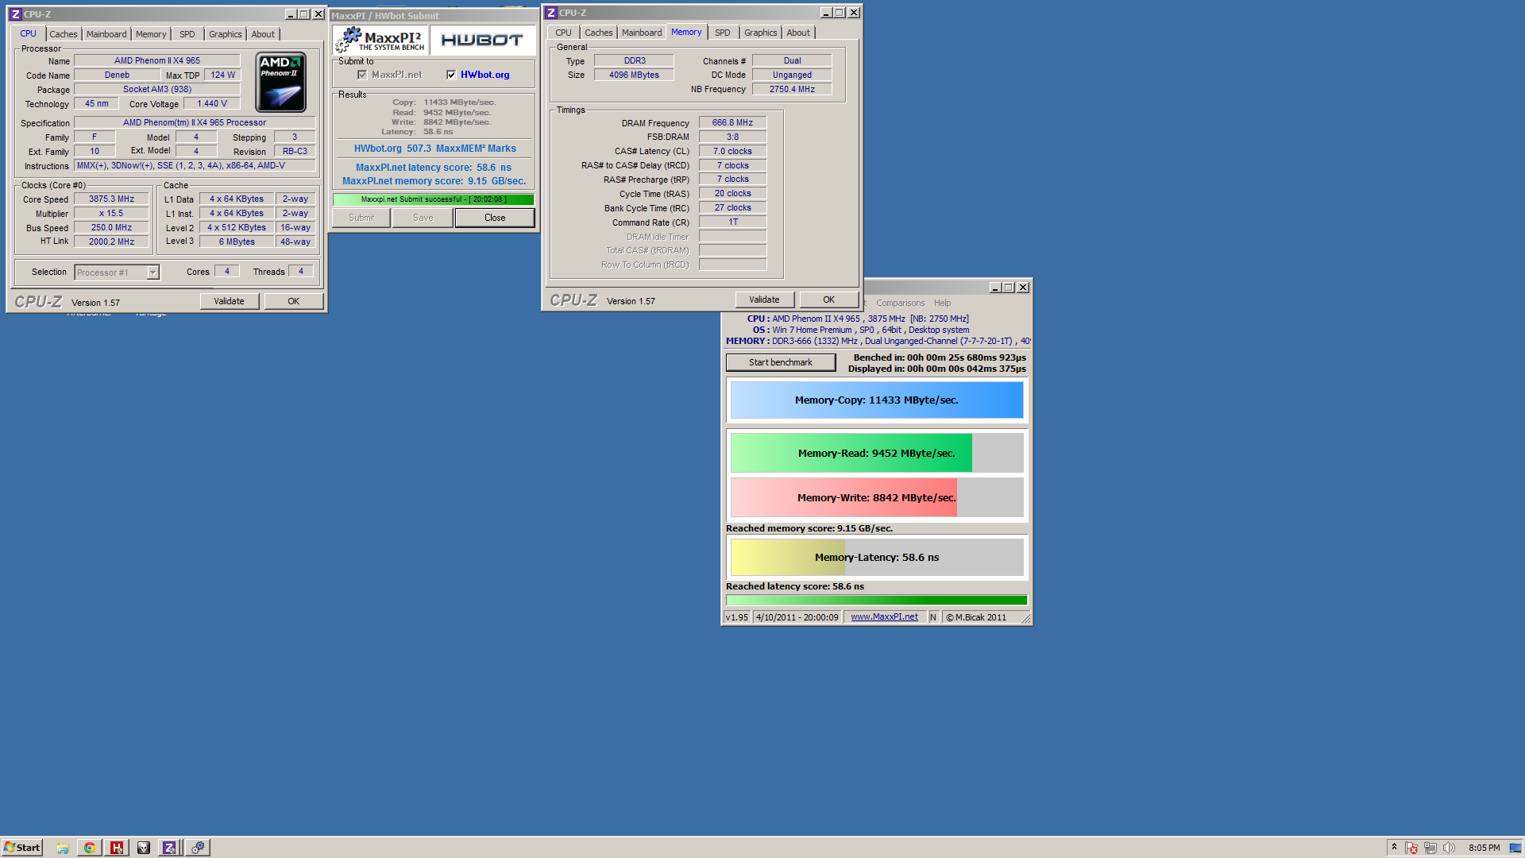The image size is (1525, 858).
Task: Click the Start benchmark button
Action: click(x=781, y=362)
